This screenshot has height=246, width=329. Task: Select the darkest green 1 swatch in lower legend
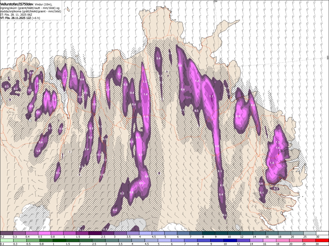pos(59,241)
